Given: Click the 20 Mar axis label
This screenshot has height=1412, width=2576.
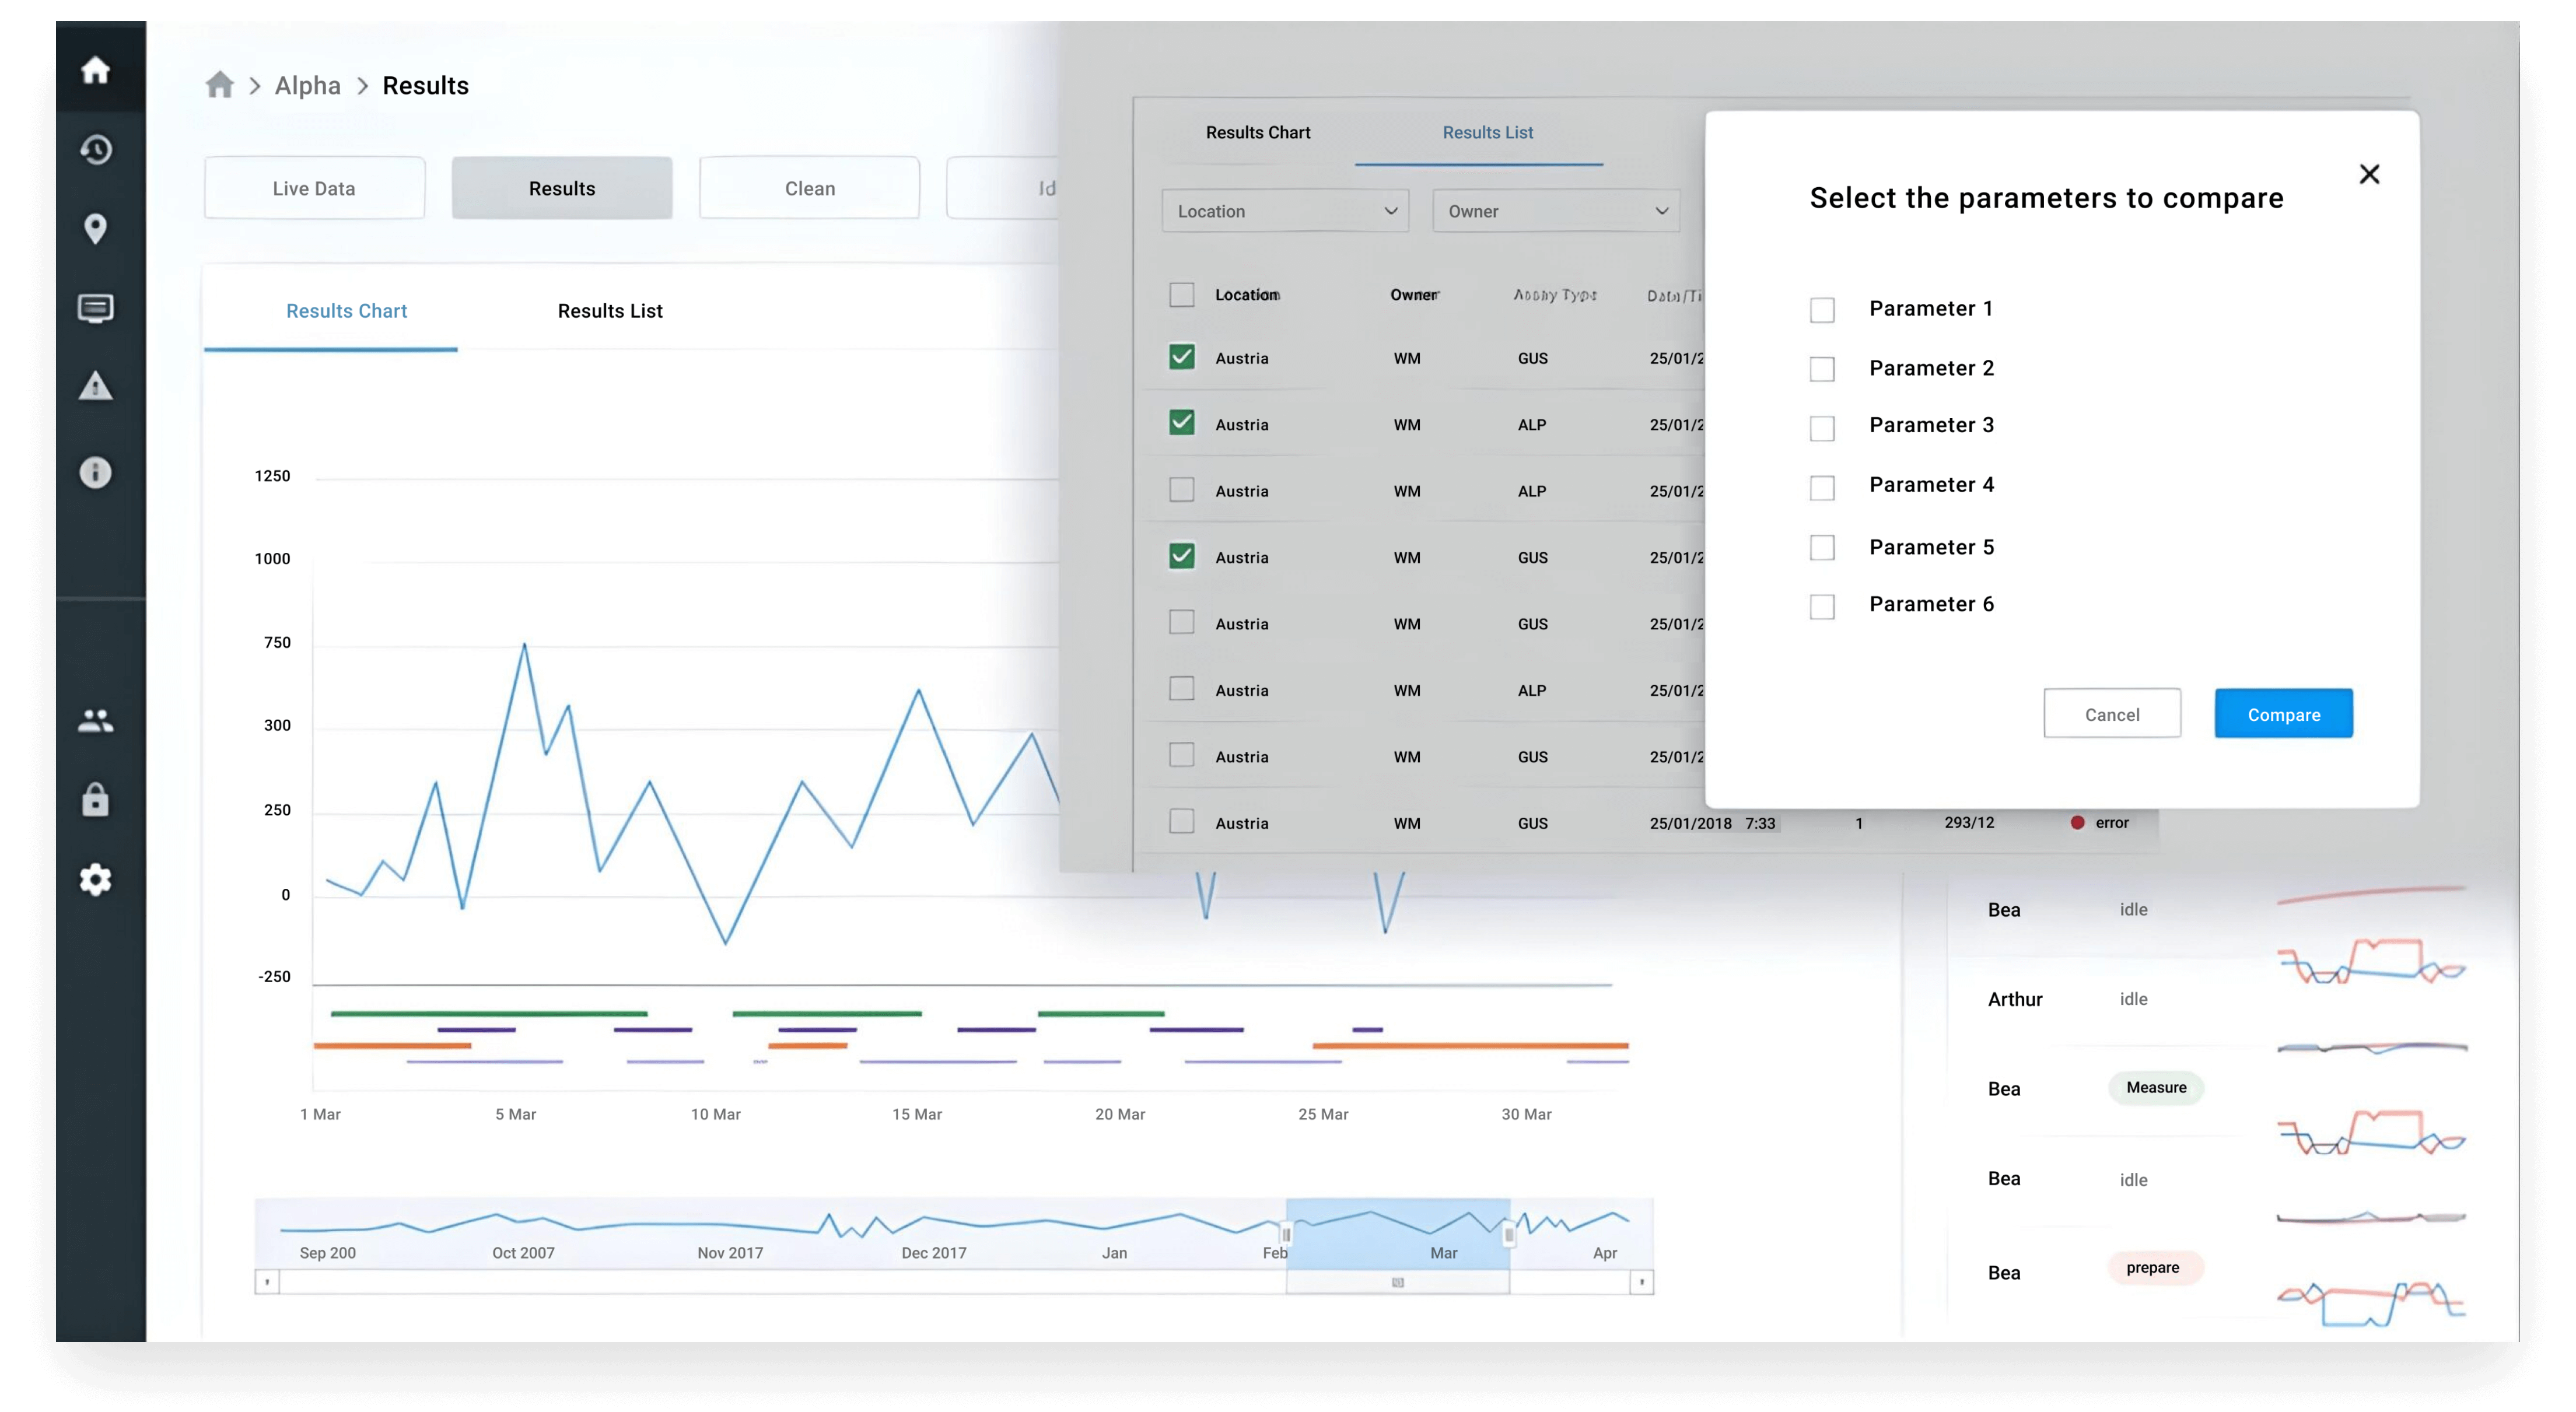Looking at the screenshot, I should pos(1120,1114).
